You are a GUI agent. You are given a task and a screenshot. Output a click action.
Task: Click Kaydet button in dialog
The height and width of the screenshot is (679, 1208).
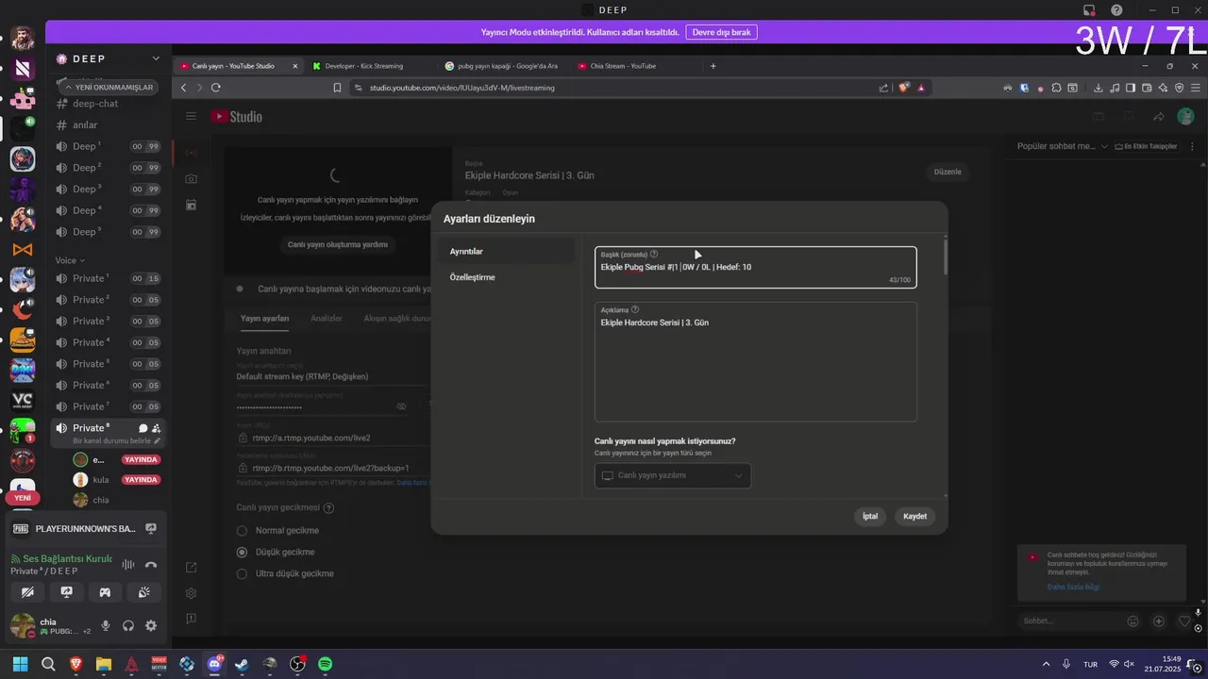tap(914, 516)
